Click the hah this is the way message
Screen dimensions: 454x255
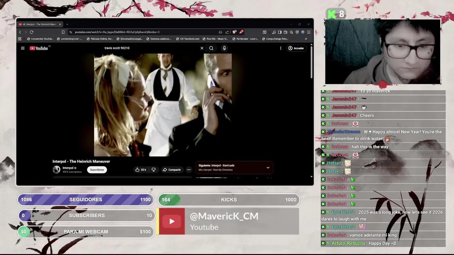click(x=383, y=147)
